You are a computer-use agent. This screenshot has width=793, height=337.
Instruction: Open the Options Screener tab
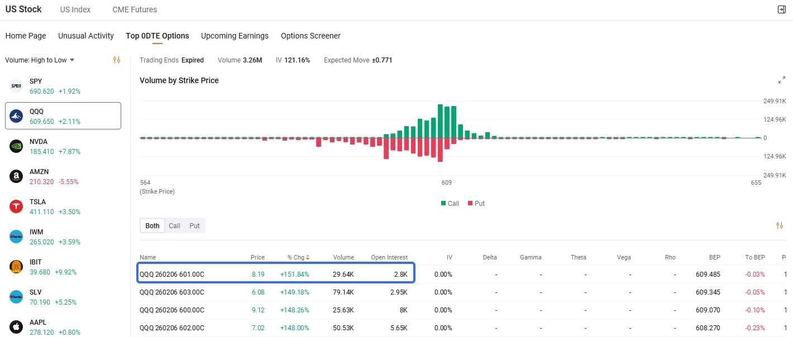click(310, 36)
